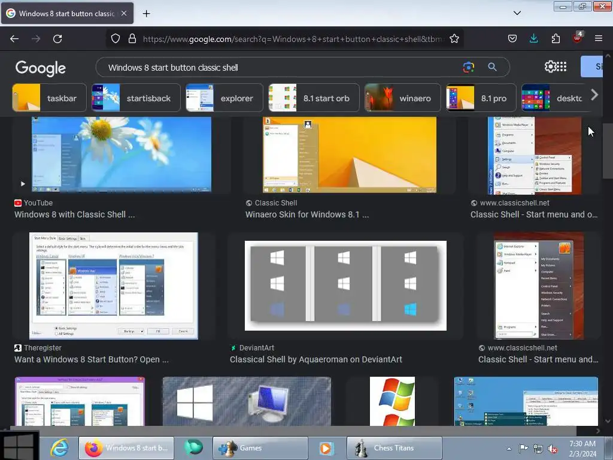Open the Firefox downloads panel
Viewport: 613px width, 460px height.
[533, 39]
